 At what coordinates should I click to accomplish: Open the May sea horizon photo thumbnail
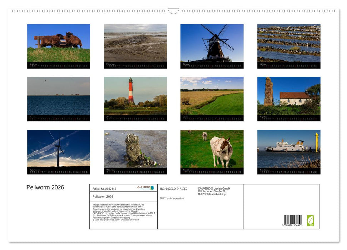click(x=59, y=96)
